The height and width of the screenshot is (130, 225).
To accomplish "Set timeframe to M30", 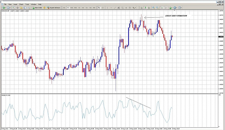I will (76, 8).
